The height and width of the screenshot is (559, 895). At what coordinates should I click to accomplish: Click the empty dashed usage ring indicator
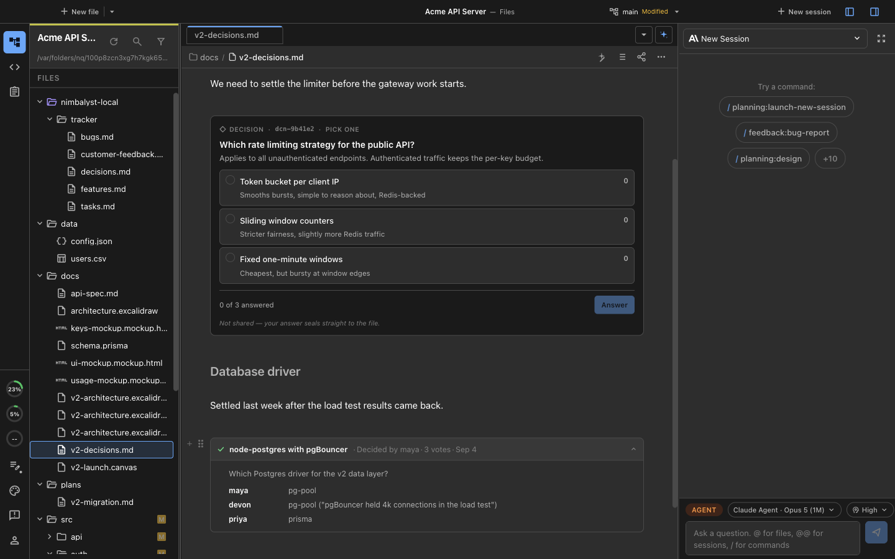[x=14, y=439]
